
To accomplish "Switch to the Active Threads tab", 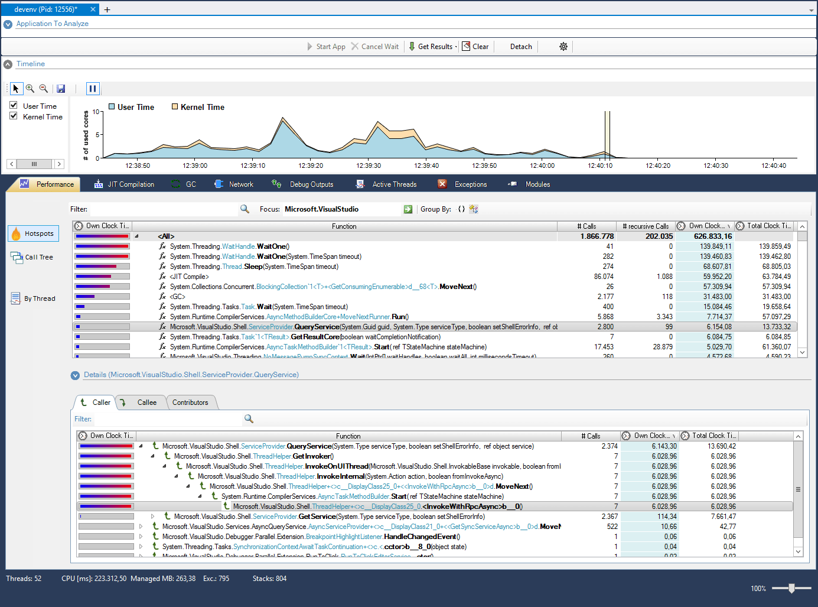I will (386, 184).
